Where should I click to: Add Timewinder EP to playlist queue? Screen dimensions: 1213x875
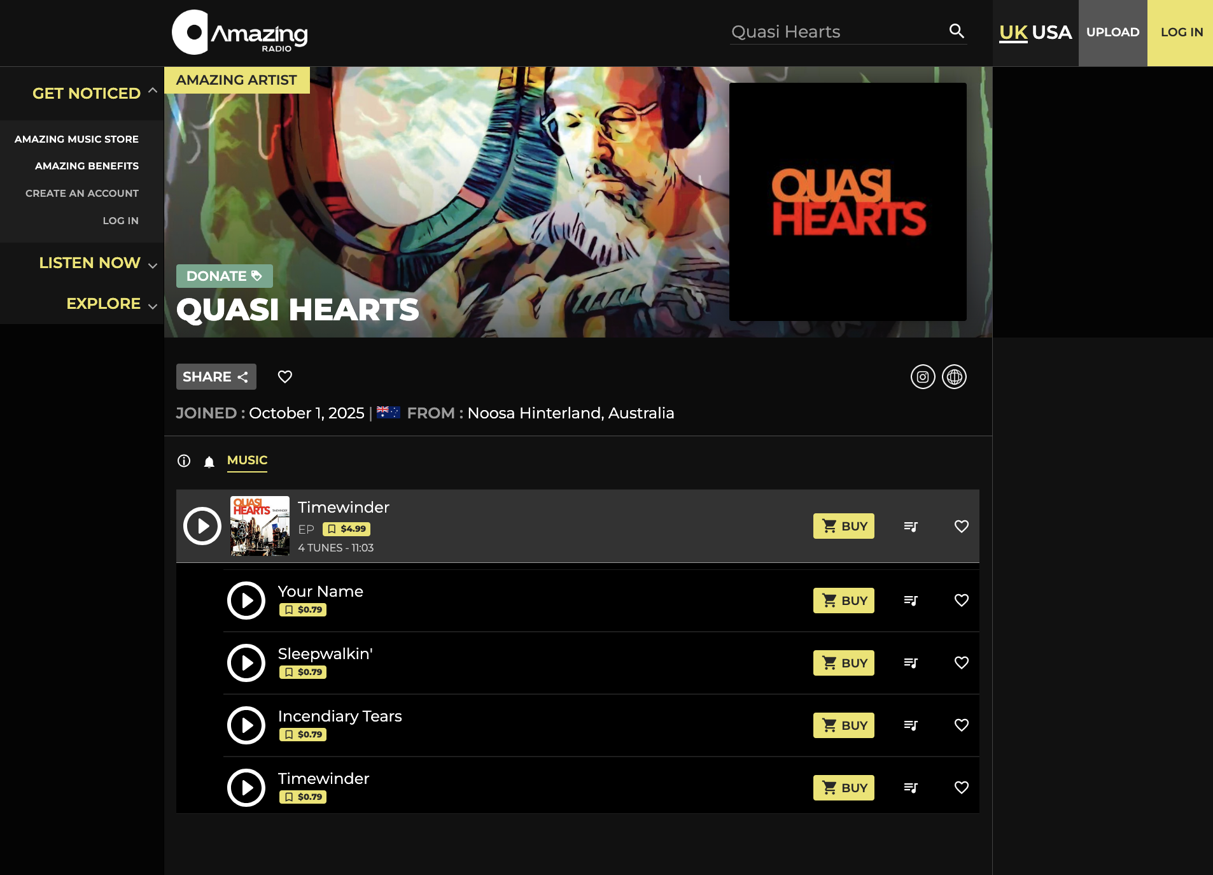click(911, 527)
